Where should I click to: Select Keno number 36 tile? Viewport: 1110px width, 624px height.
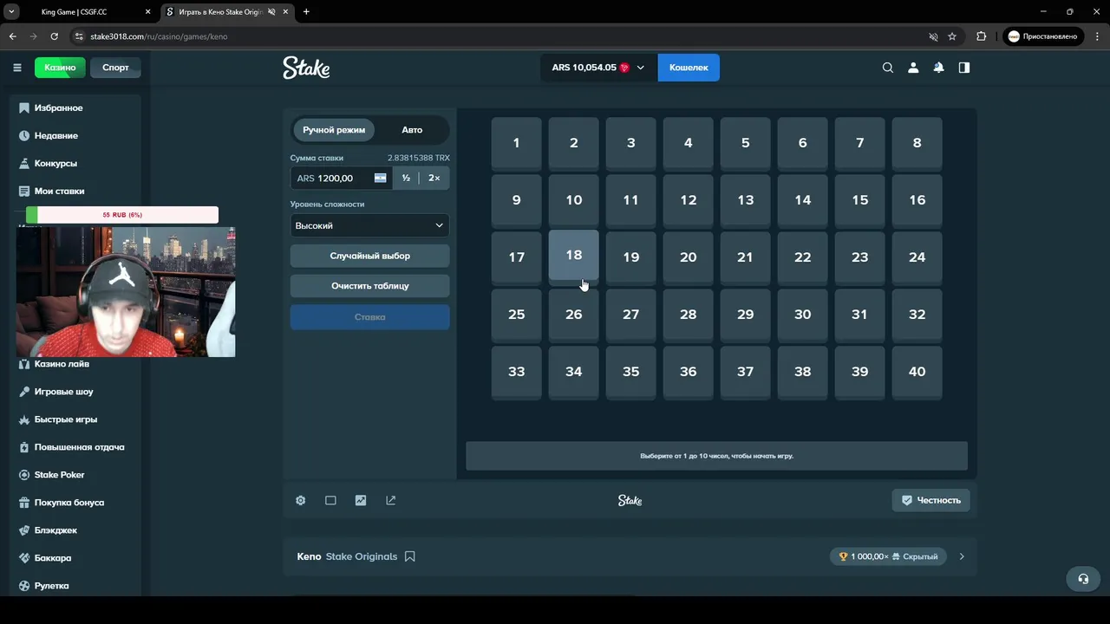[688, 372]
